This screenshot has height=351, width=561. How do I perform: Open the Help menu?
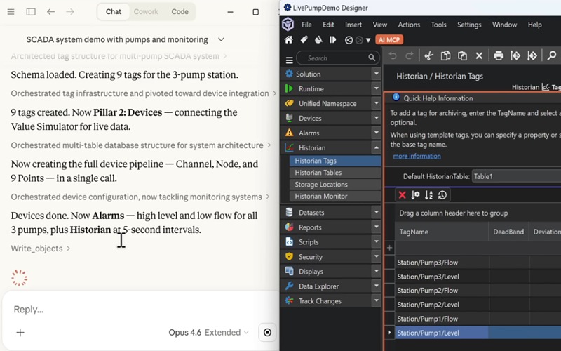pyautogui.click(x=534, y=25)
